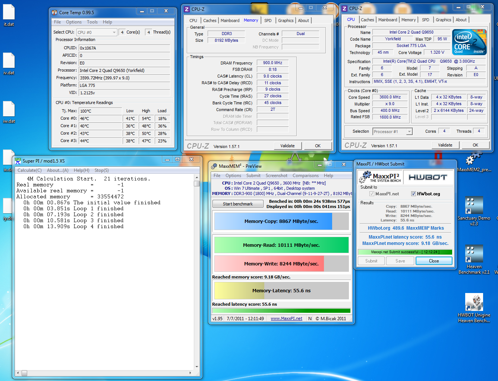This screenshot has height=381, width=498.
Task: Click the Intel Core 2 Quad logo
Action: 469,42
